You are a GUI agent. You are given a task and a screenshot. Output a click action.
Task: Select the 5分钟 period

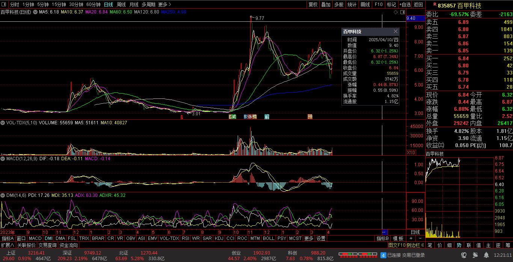pos(43,4)
